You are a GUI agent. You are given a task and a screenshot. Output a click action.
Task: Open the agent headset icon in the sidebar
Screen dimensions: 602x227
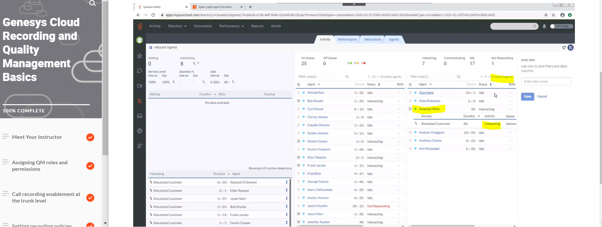[140, 146]
